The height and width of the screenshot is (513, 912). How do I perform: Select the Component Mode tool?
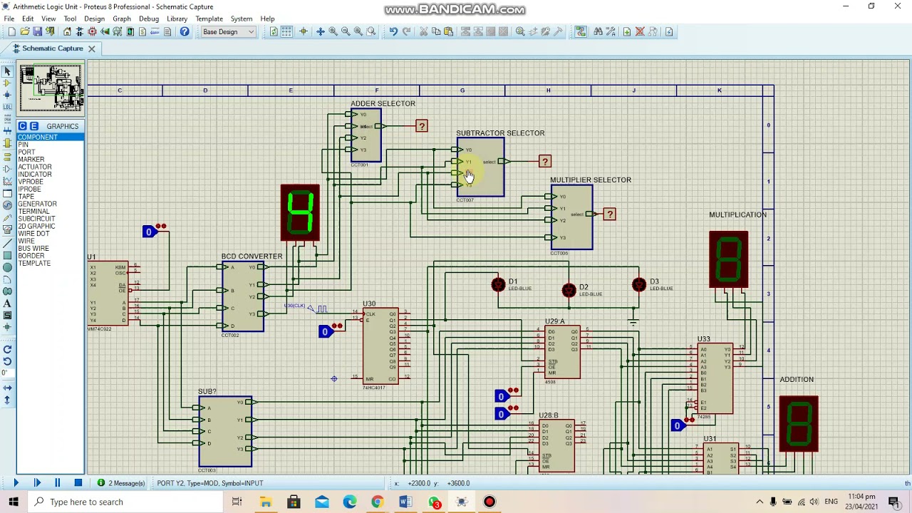(7, 83)
